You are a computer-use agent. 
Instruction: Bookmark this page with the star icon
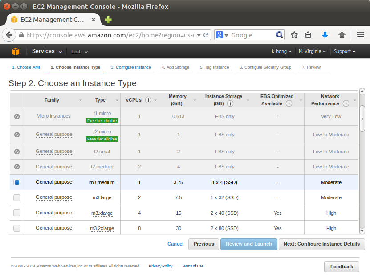(294, 35)
